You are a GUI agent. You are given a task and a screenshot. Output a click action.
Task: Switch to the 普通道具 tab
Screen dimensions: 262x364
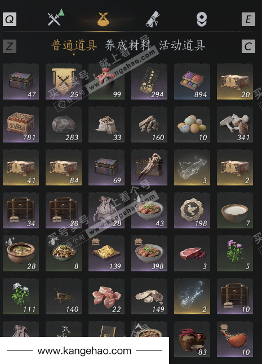click(74, 45)
